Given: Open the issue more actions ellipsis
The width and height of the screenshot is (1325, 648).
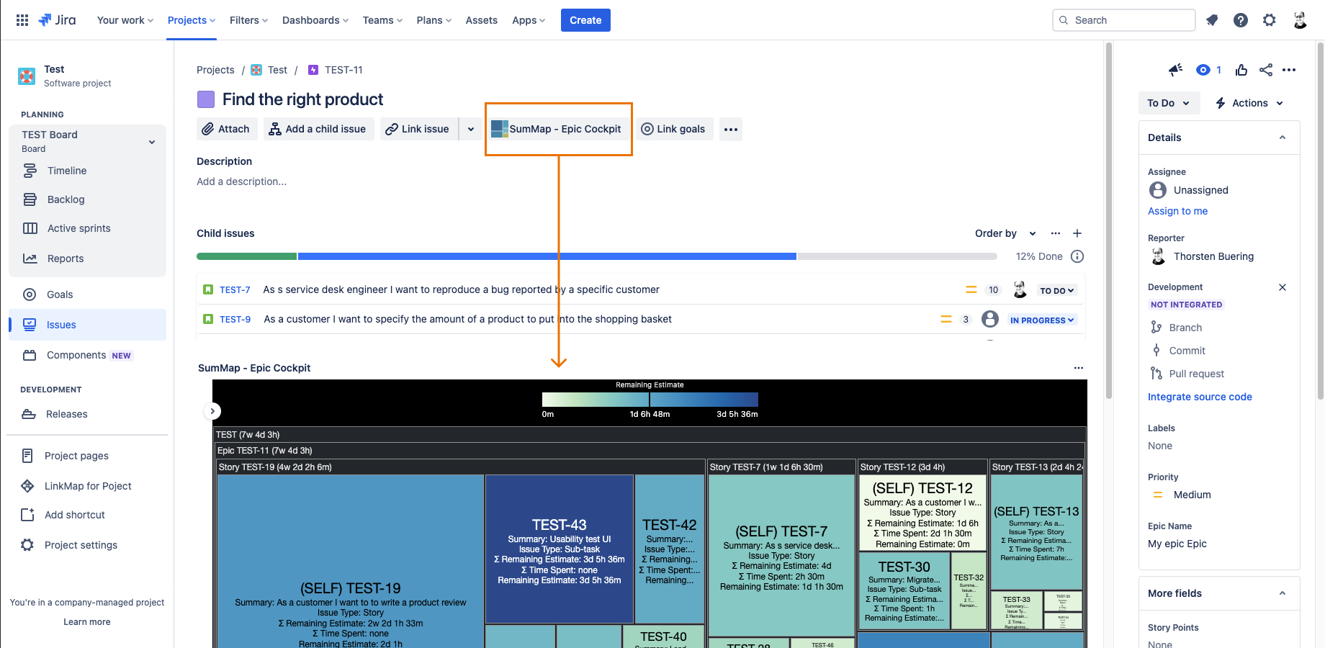Looking at the screenshot, I should pyautogui.click(x=1289, y=70).
